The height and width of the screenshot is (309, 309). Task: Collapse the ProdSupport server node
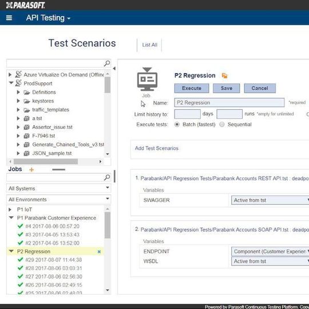[x=11, y=83]
